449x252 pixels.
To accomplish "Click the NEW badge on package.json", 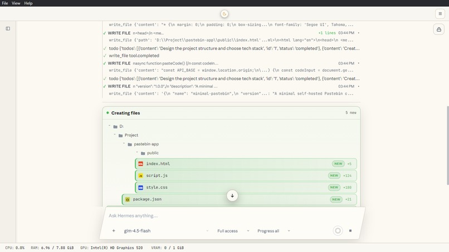I will click(336, 199).
